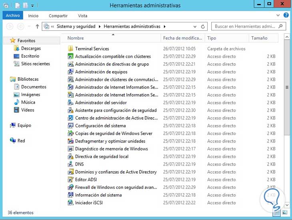Click Sistema y seguridad in breadcrumb
Viewport: 292px width, 220px height.
[76, 26]
